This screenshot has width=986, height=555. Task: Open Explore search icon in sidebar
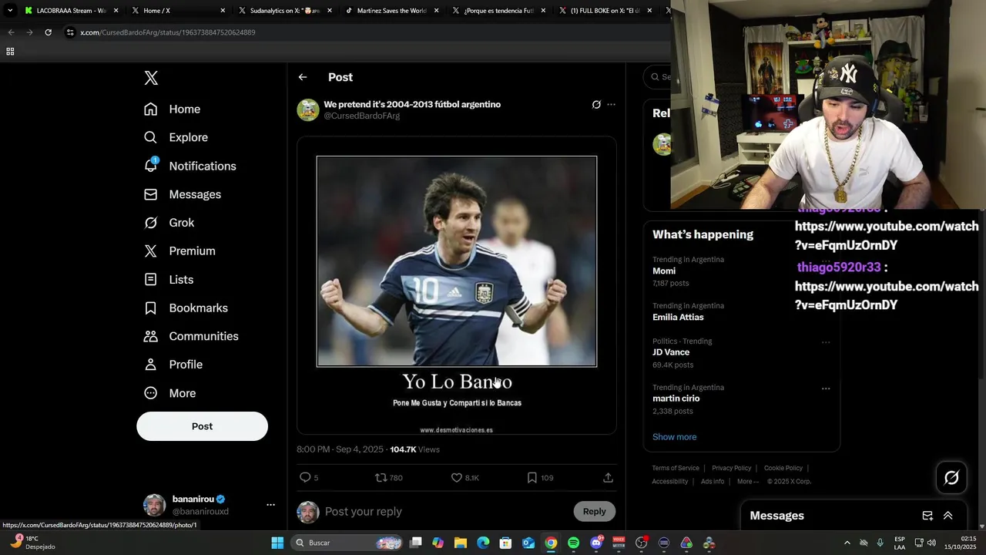[x=151, y=137]
